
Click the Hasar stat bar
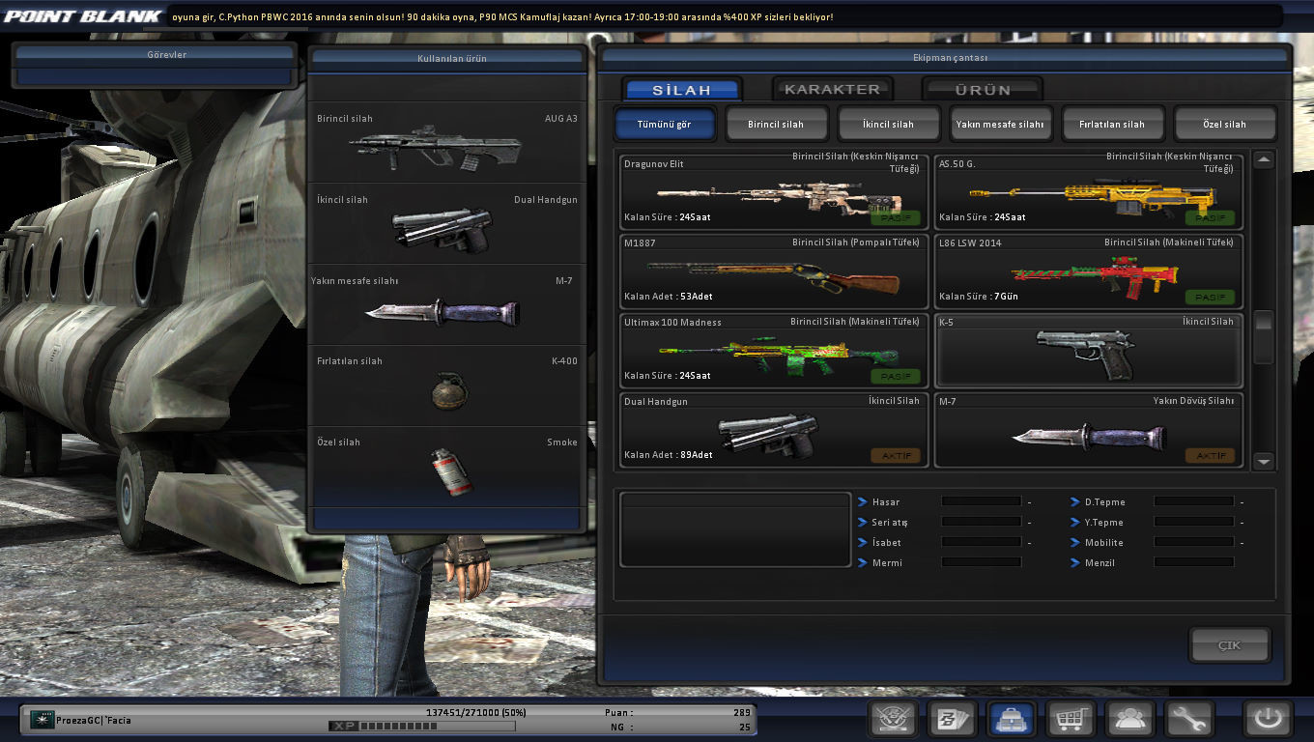coord(982,502)
